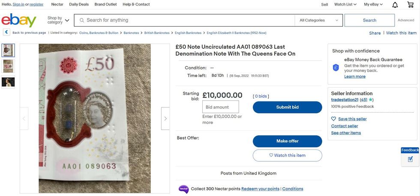This screenshot has width=420, height=196.
Task: Click the Contact seller link
Action: [x=345, y=126]
